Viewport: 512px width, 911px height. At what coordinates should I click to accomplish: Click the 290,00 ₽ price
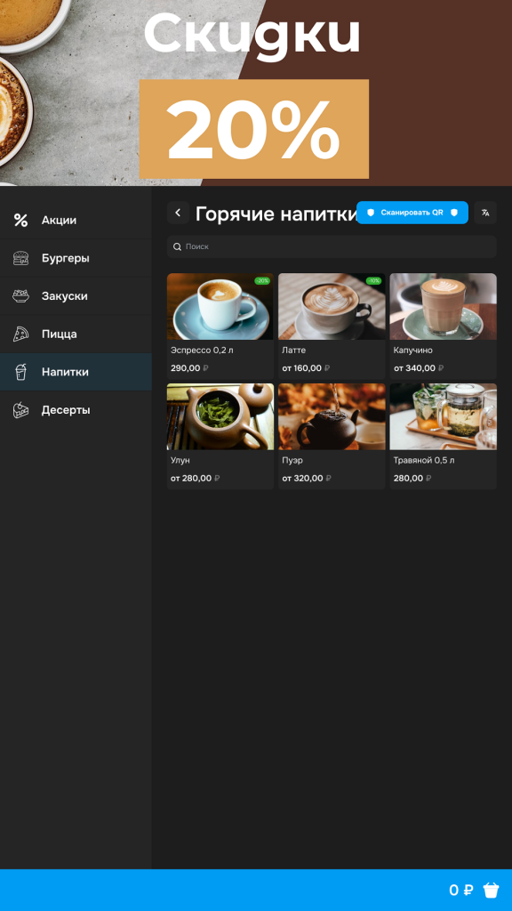[x=189, y=367]
